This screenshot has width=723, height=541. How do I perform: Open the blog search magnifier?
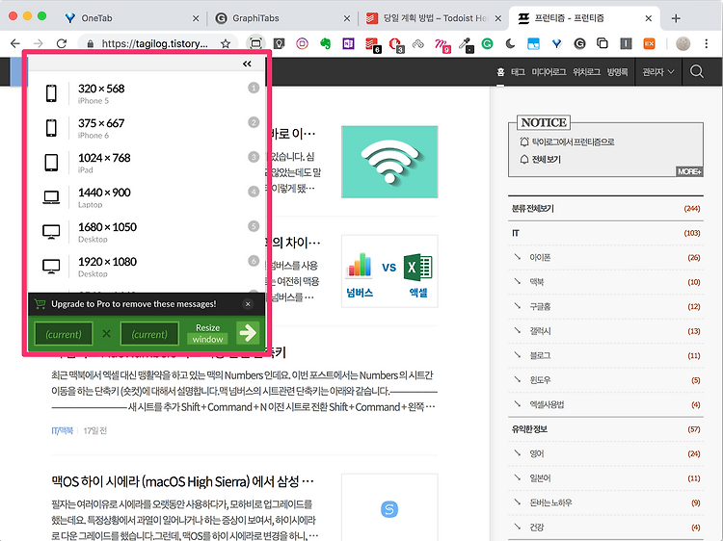coord(697,71)
